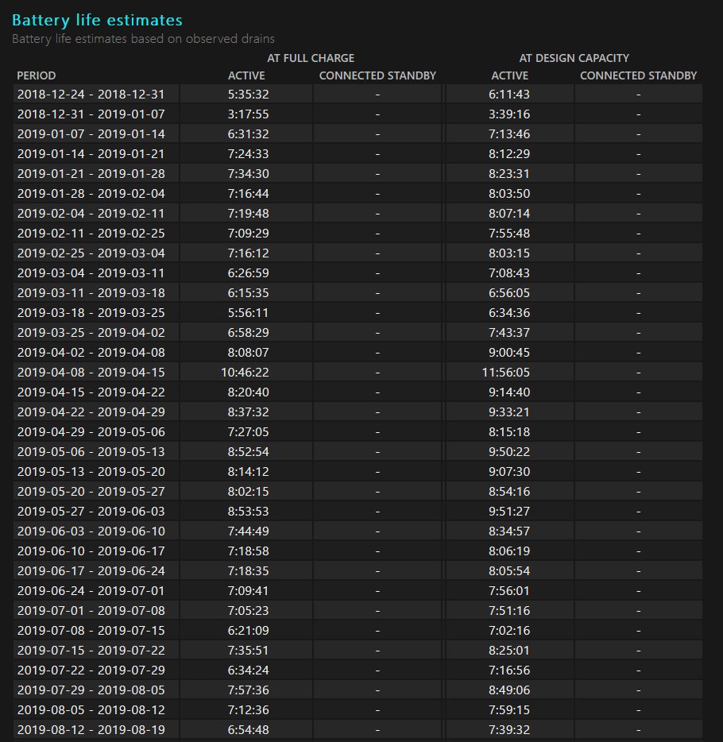Select the 'Battery life estimates' heading
Viewport: 723px width, 742px height.
[97, 21]
